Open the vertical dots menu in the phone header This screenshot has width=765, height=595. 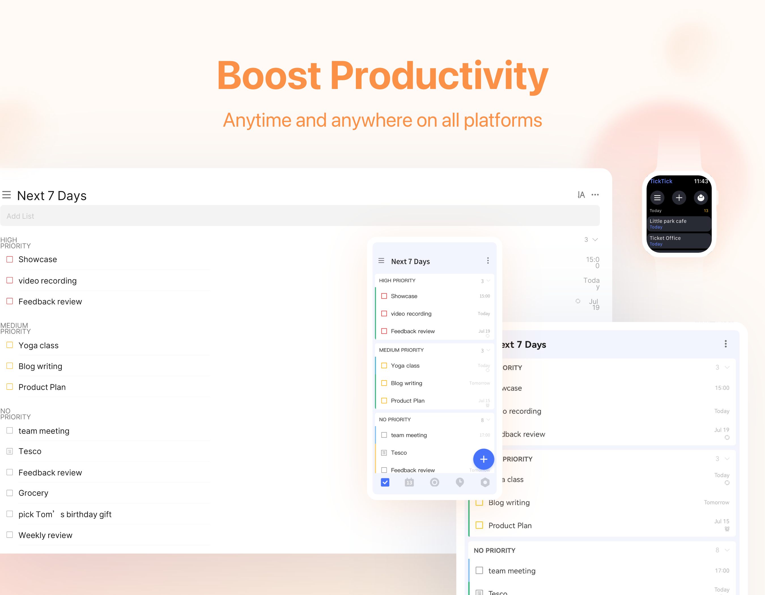[488, 261]
